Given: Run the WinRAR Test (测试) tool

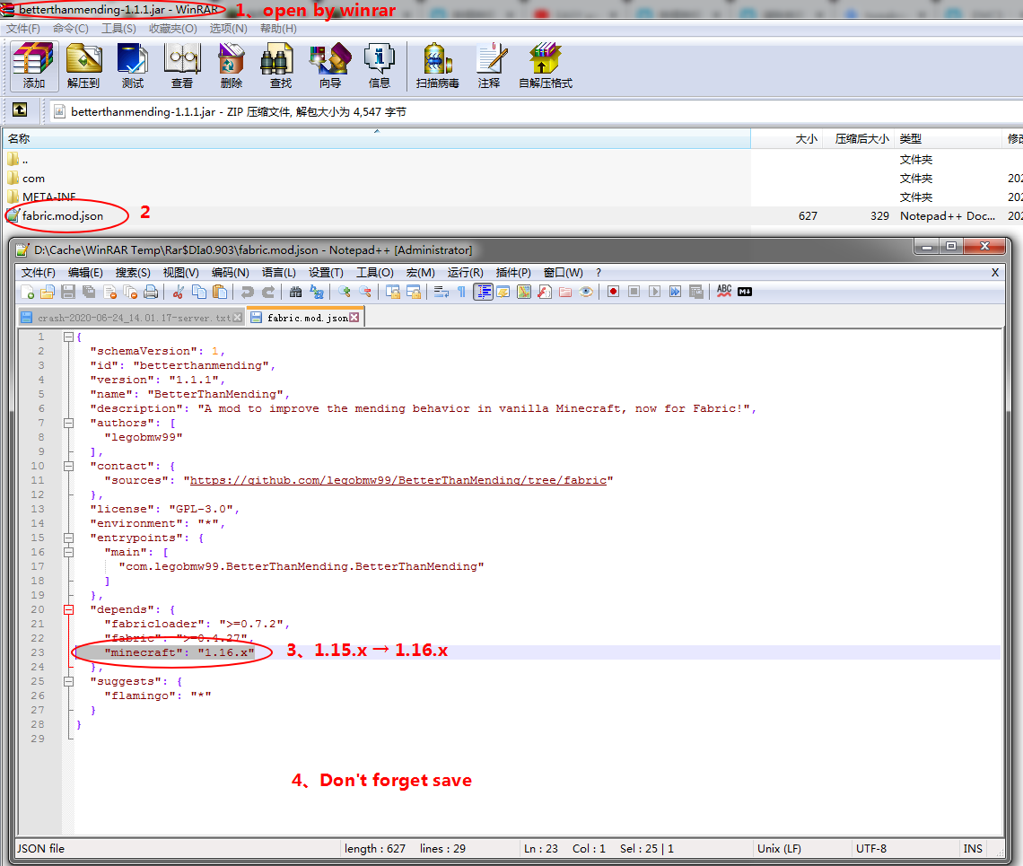Looking at the screenshot, I should pos(133,66).
